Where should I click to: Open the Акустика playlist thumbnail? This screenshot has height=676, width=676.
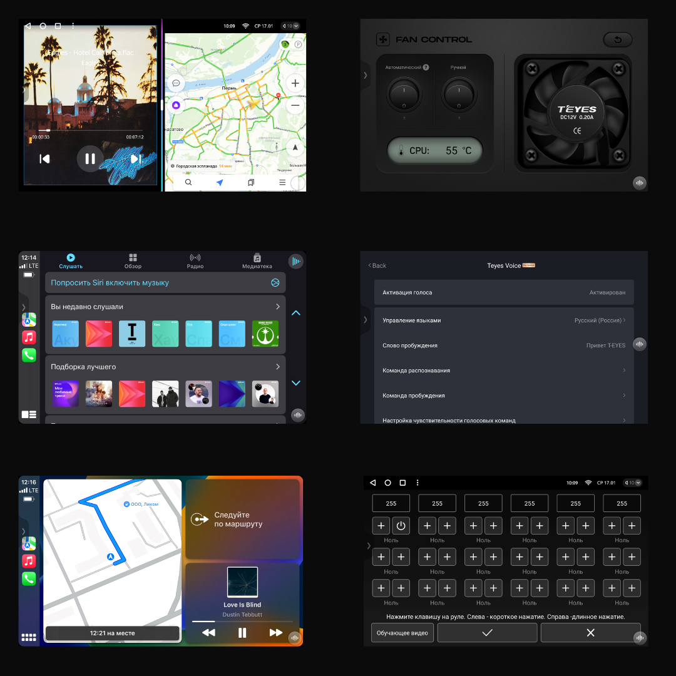pos(66,334)
